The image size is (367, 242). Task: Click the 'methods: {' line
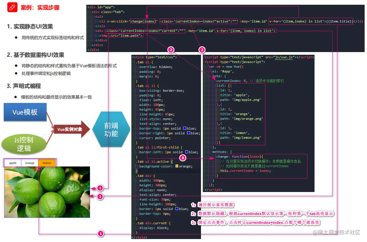pos(222,152)
